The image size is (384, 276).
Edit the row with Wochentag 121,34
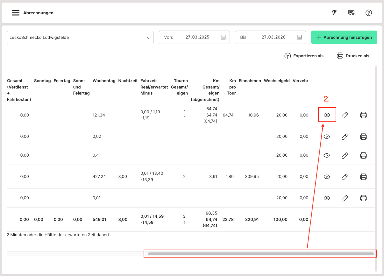tap(345, 115)
